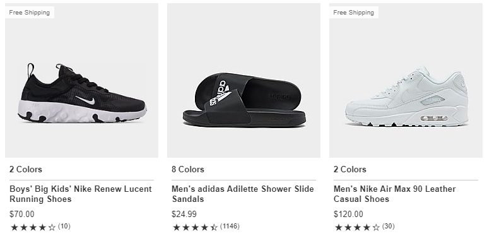
Task: Click the $24.99 price
Action: [184, 215]
